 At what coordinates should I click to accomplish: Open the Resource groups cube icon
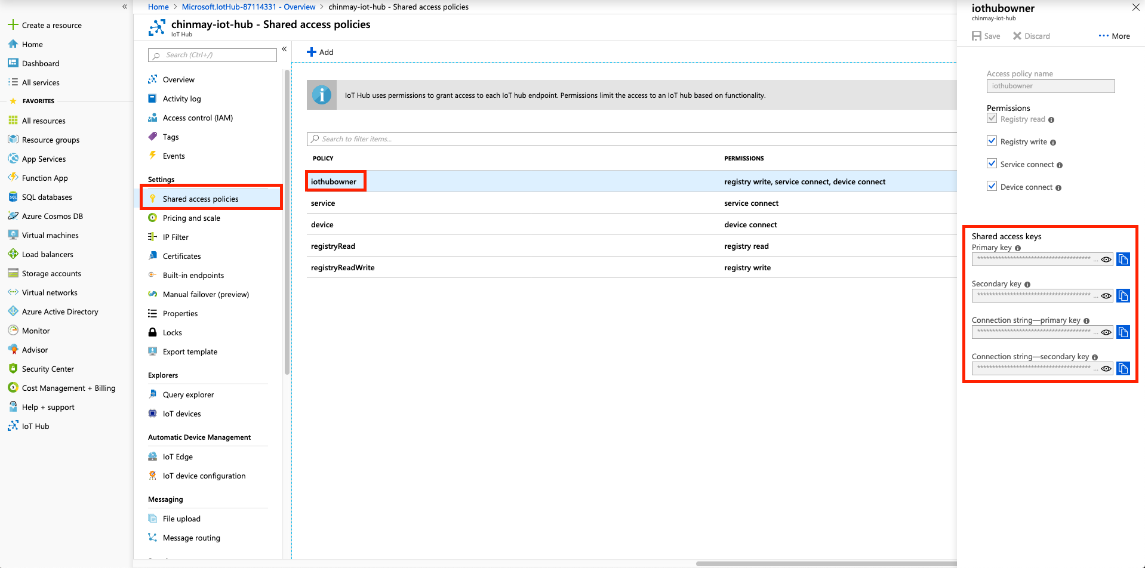click(13, 140)
